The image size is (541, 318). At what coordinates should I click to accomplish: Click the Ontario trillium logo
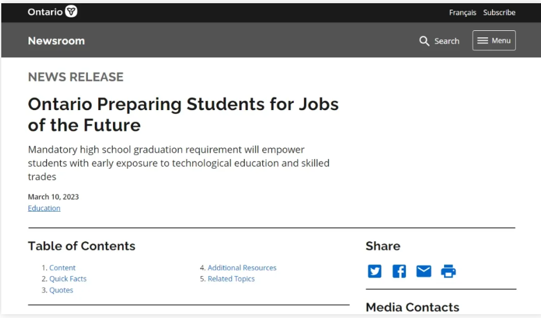(x=72, y=12)
